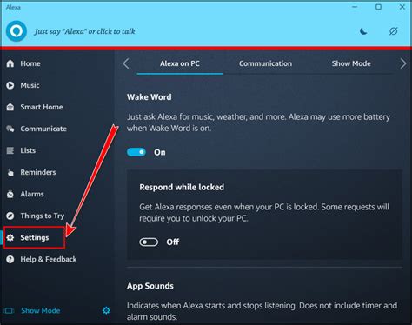This screenshot has height=325, width=412.
Task: Open the Show Mode tab
Action: (x=351, y=63)
